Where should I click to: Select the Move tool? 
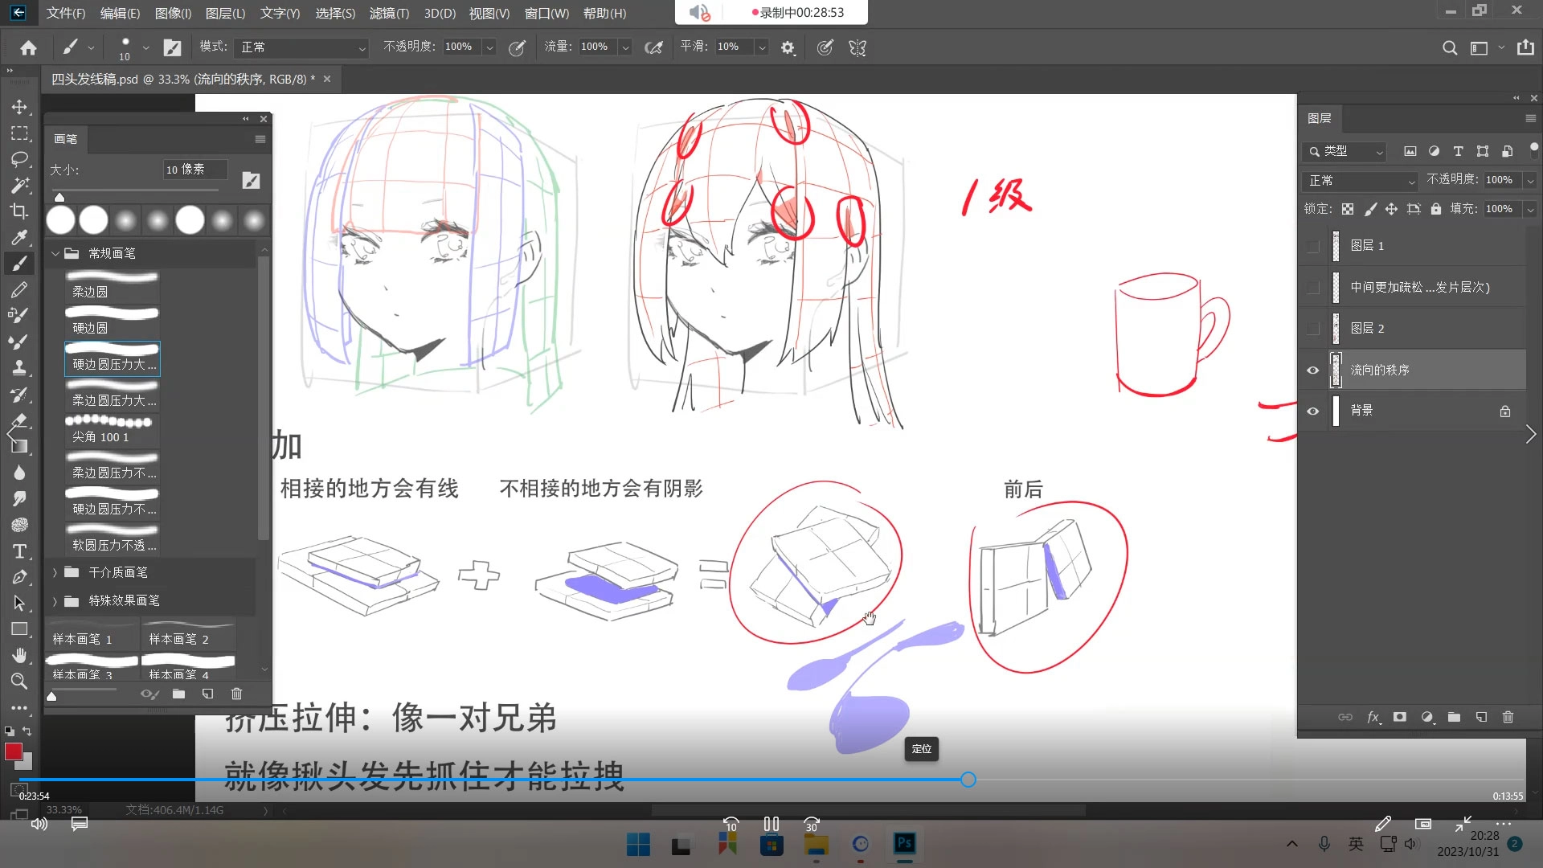click(19, 107)
